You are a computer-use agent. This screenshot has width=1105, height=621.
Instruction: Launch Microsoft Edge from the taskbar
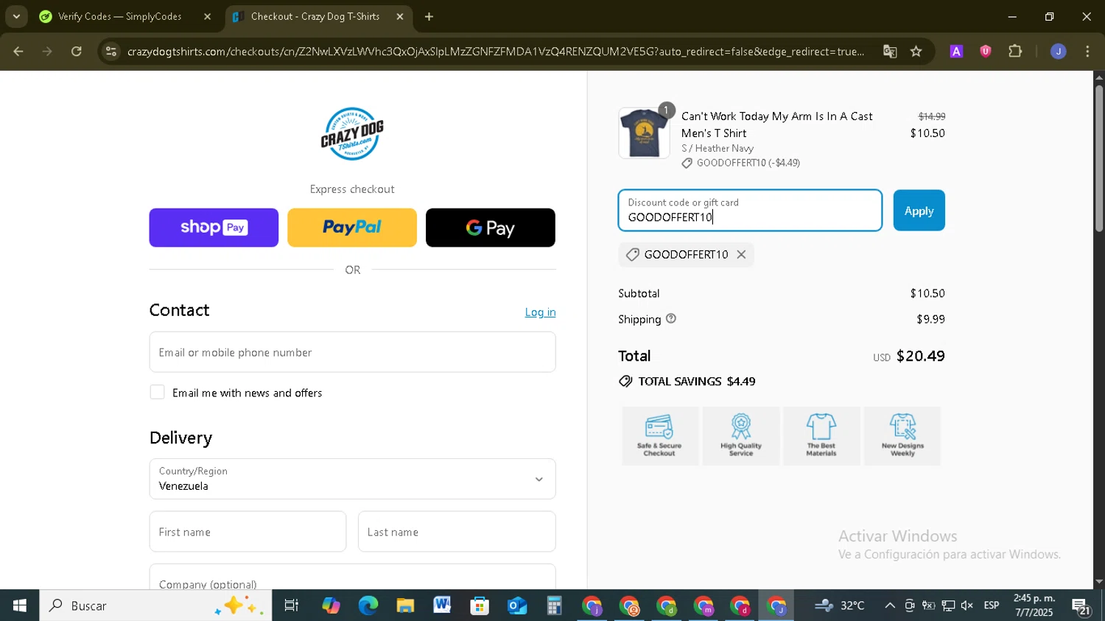368,606
